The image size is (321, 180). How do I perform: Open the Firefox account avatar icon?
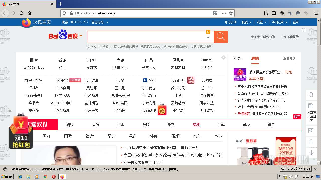(282, 13)
